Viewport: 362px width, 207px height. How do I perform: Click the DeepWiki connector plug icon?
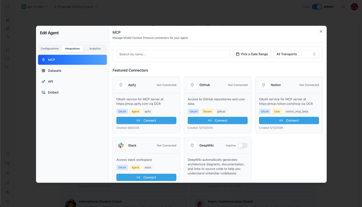[x=192, y=146]
